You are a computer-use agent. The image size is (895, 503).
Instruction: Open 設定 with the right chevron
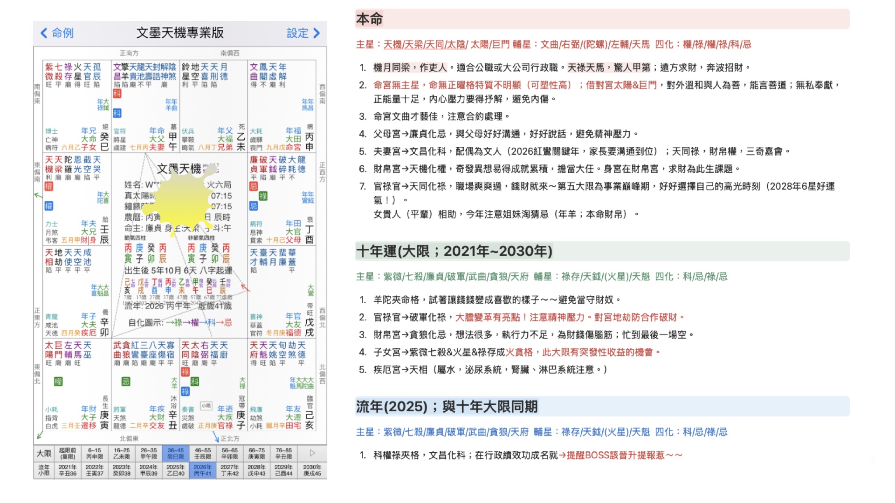317,33
